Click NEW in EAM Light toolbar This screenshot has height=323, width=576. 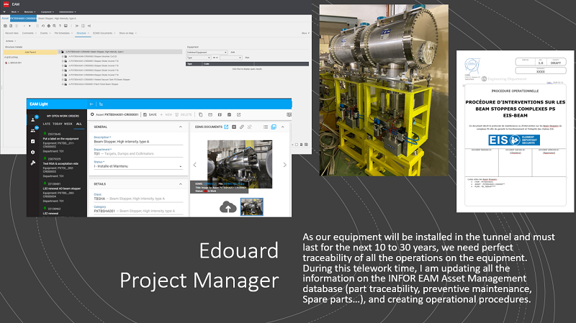[166, 114]
